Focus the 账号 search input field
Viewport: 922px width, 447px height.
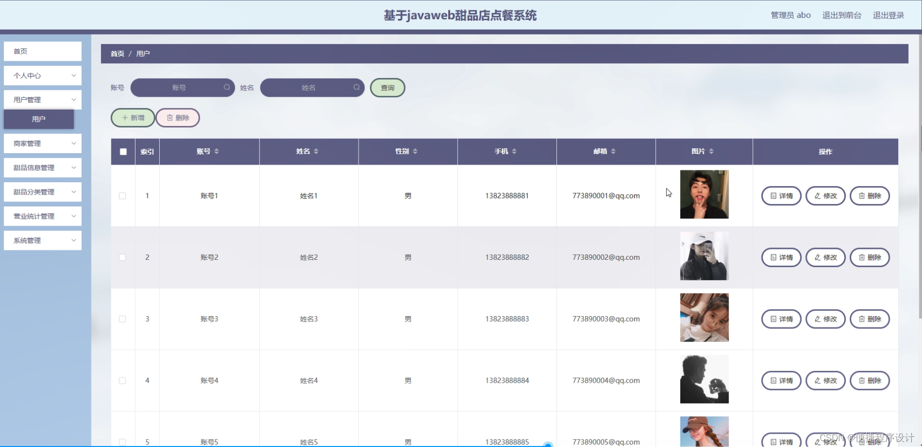coord(183,87)
